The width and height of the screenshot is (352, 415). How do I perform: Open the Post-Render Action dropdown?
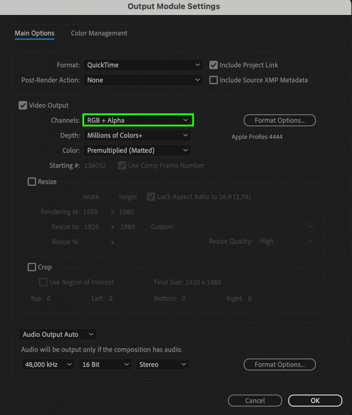coord(143,80)
